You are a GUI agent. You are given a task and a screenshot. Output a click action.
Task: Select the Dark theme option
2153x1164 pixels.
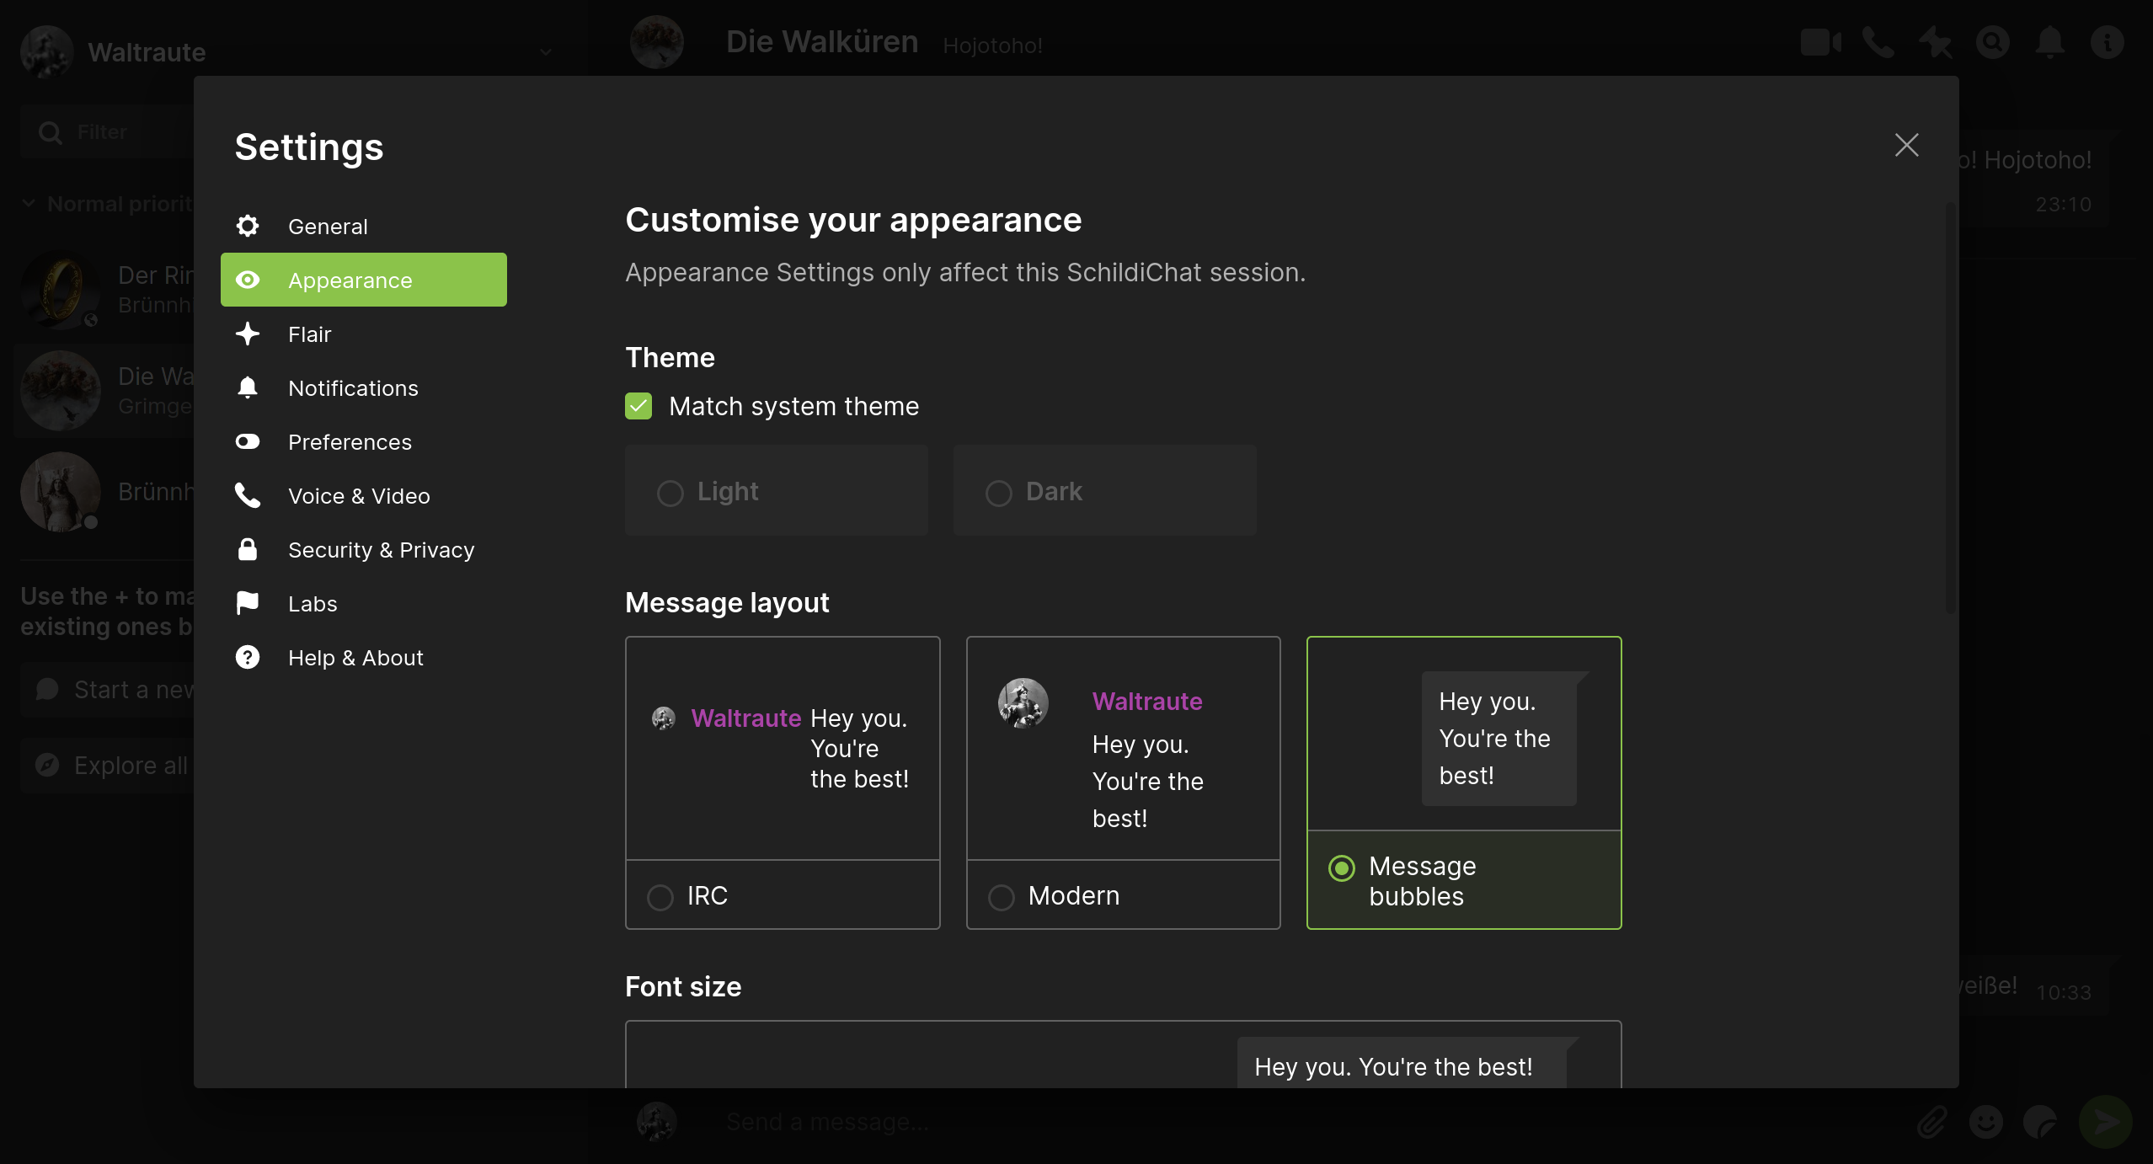[999, 493]
